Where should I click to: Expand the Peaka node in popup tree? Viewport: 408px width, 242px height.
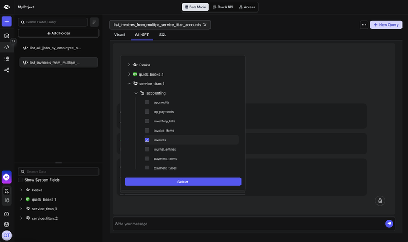tap(129, 65)
